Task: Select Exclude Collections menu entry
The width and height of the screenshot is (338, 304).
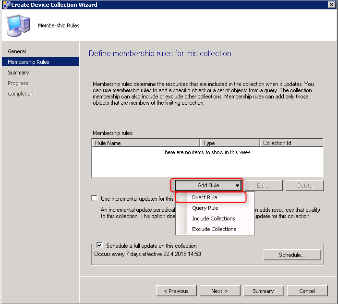Action: pyautogui.click(x=214, y=229)
